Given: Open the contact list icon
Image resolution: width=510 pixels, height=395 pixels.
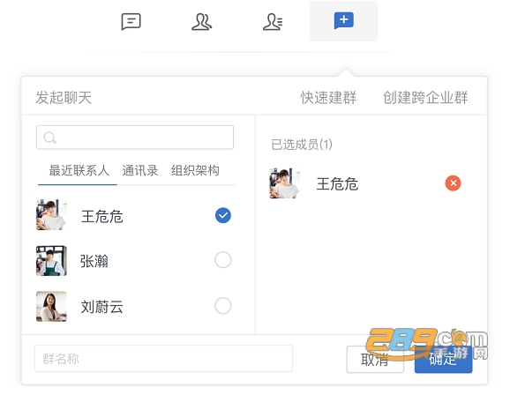Looking at the screenshot, I should 273,22.
